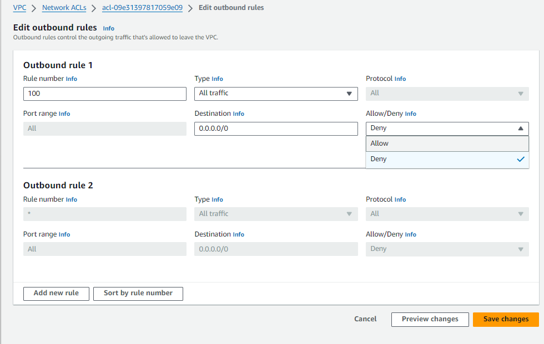Viewport: 544px width, 344px height.
Task: Click Sort by rule number button
Action: [x=138, y=294]
